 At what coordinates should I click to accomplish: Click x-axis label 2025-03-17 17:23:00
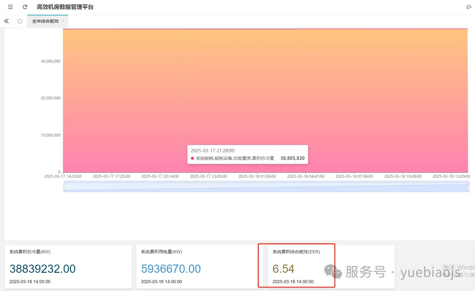point(112,176)
